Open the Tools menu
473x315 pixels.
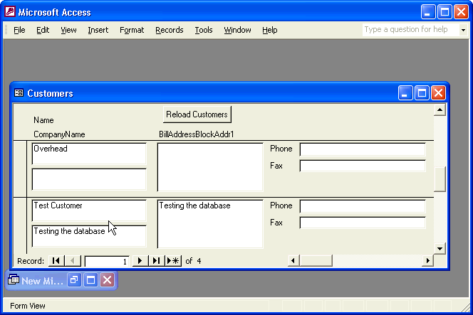204,30
